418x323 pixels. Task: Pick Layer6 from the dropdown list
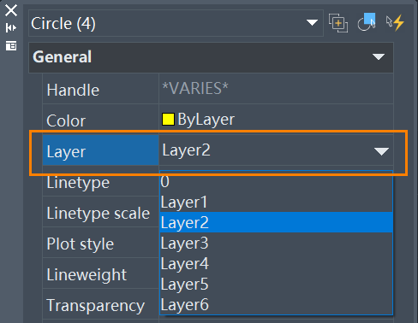pos(276,304)
